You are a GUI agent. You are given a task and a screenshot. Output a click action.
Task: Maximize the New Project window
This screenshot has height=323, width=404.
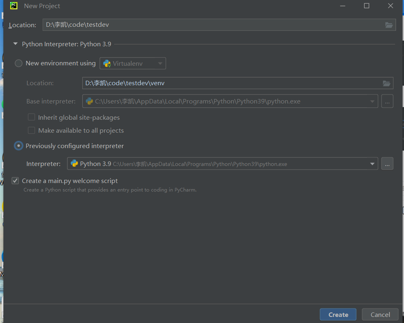tap(367, 6)
